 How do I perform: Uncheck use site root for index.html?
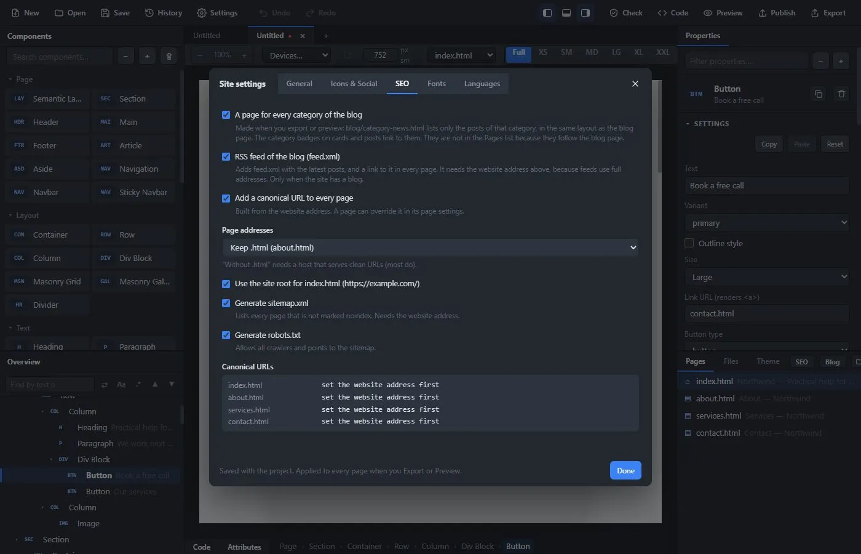pos(226,284)
